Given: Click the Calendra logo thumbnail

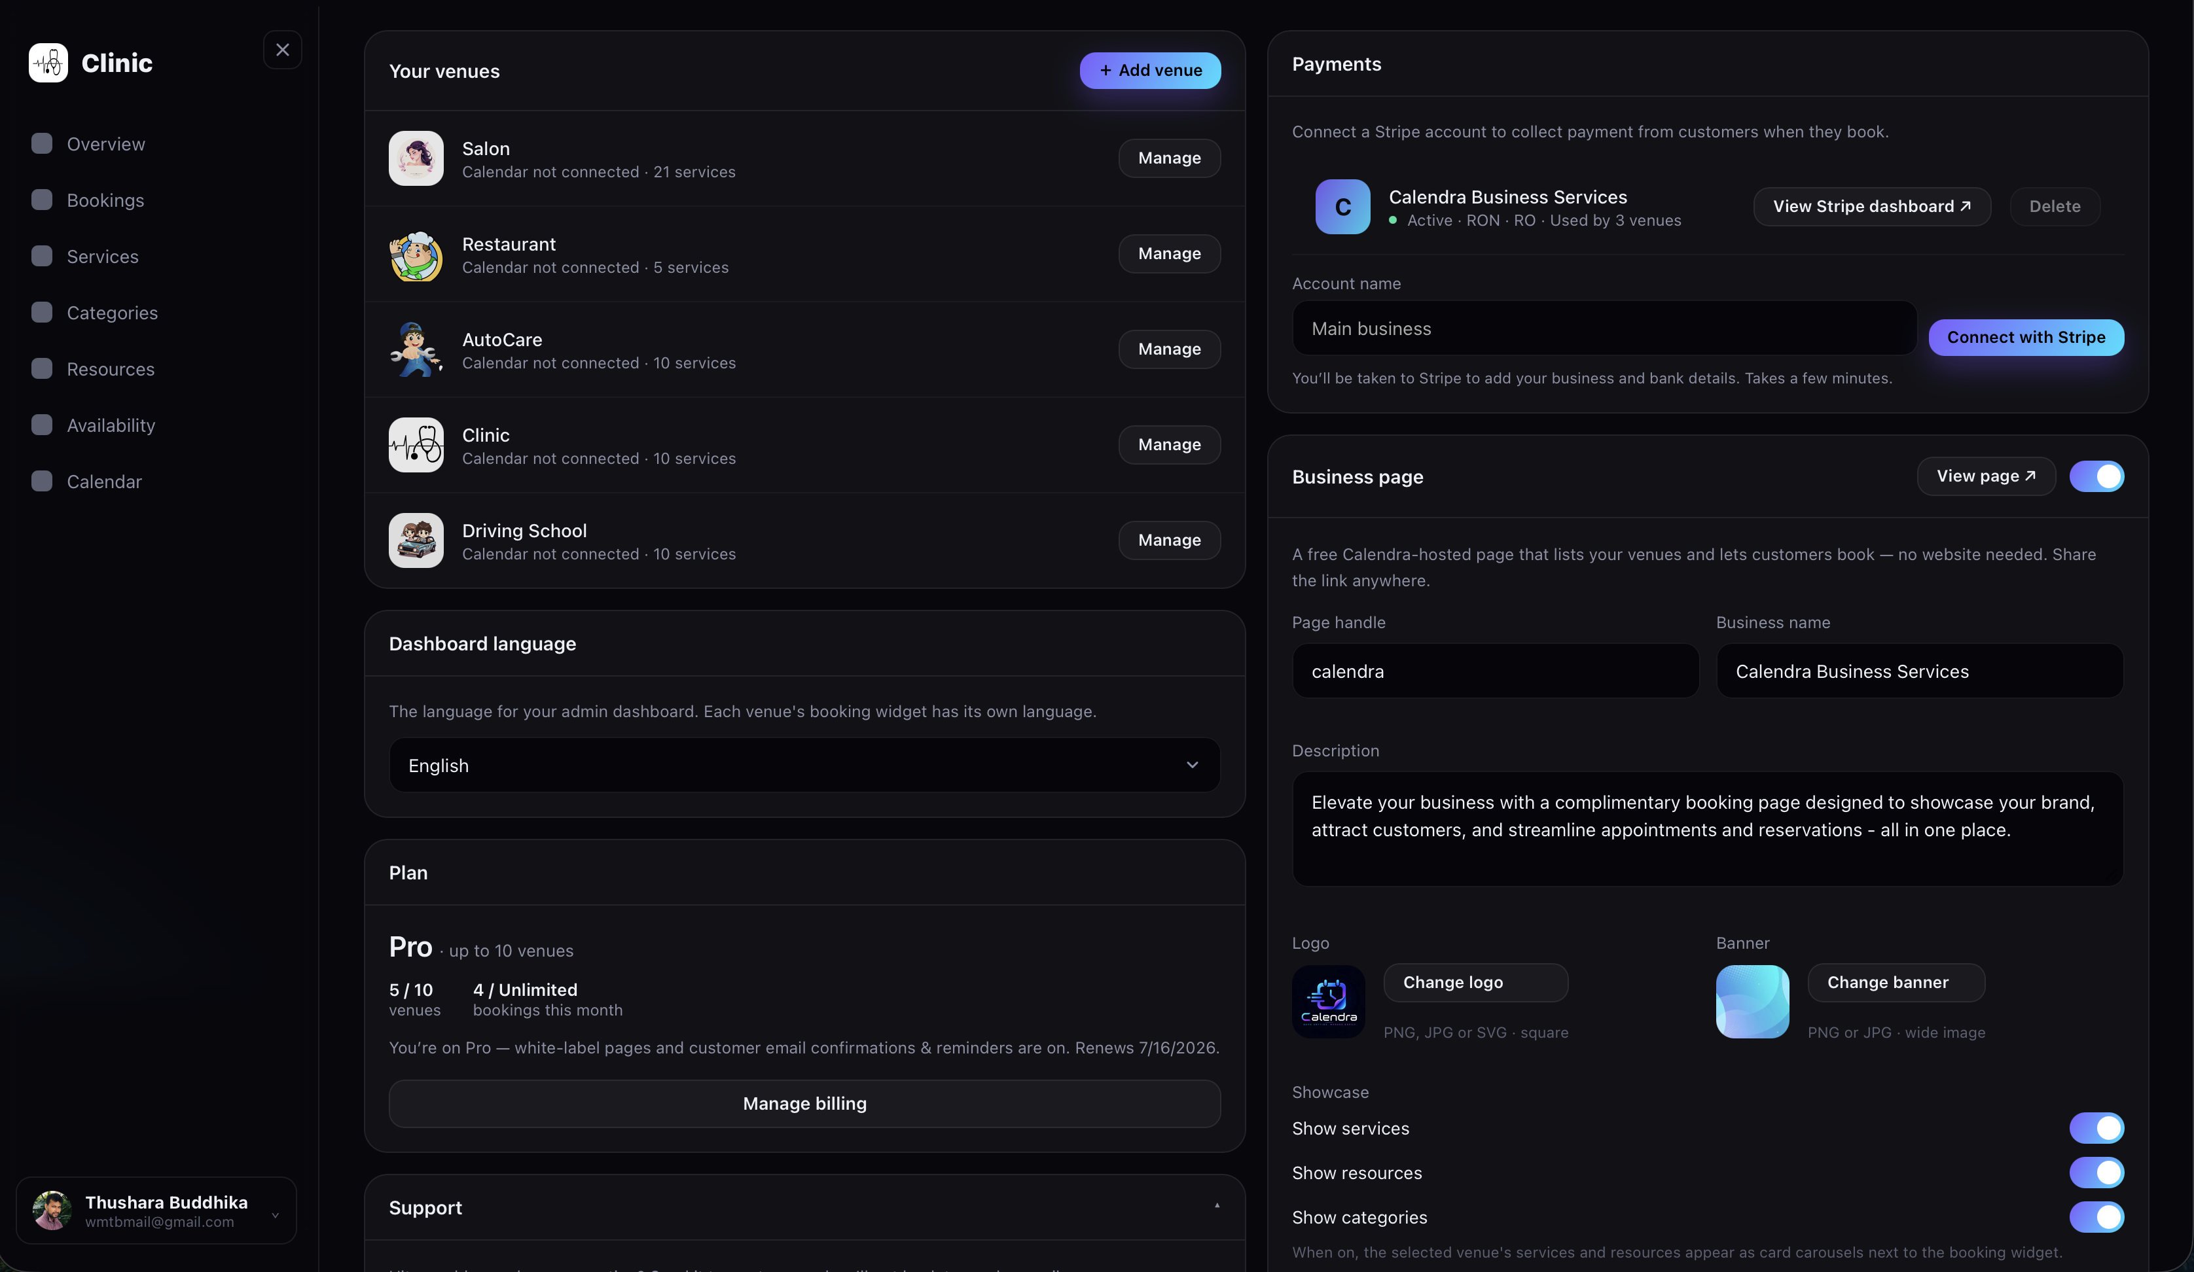Looking at the screenshot, I should click(x=1329, y=1001).
